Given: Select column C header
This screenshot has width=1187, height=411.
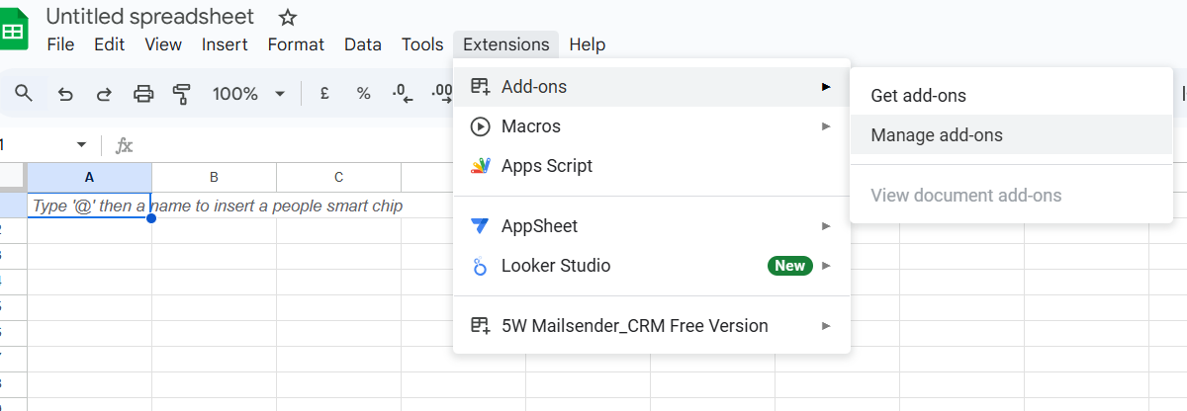Looking at the screenshot, I should (338, 178).
